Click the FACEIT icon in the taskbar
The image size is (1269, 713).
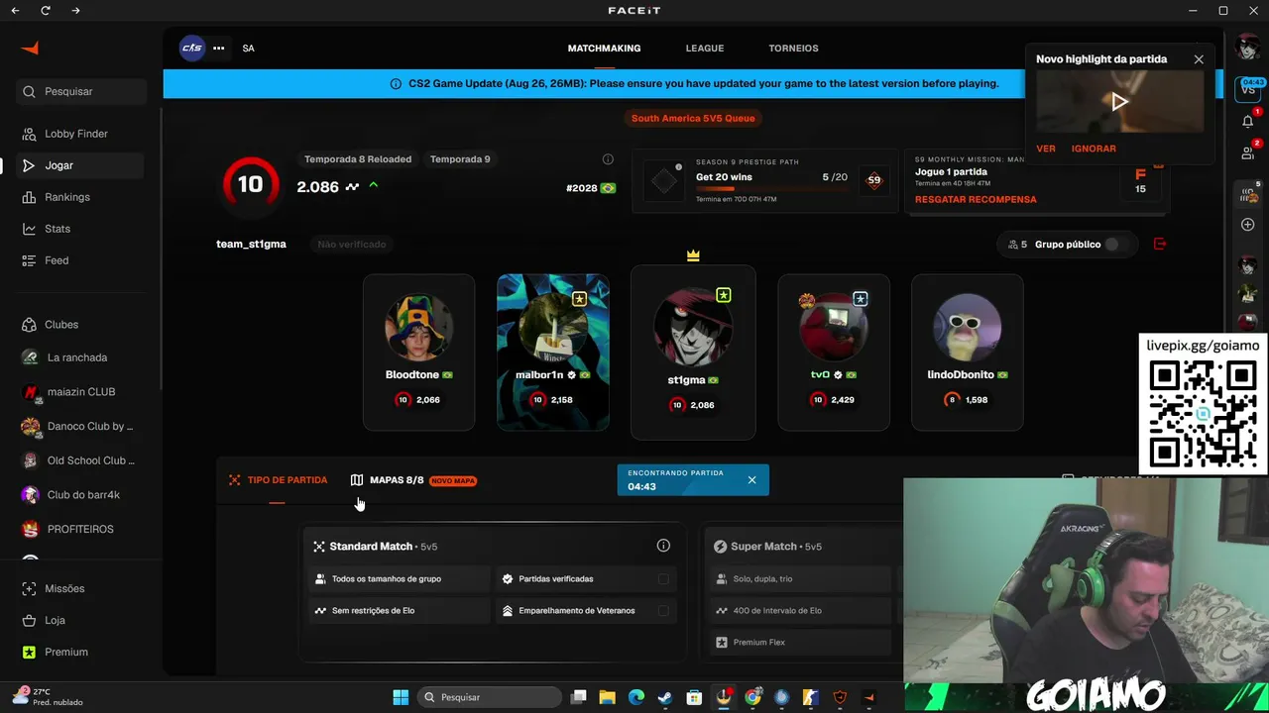(x=868, y=697)
